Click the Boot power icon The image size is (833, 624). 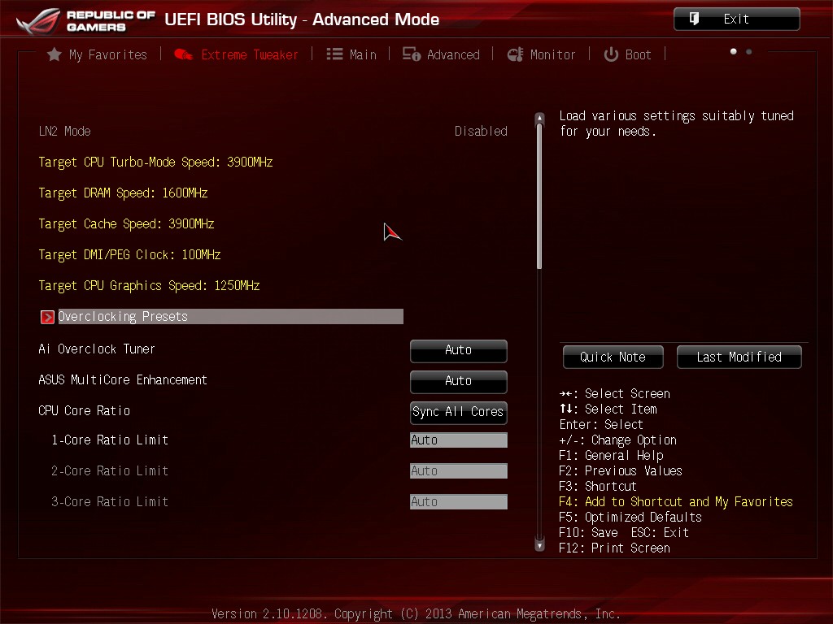611,54
